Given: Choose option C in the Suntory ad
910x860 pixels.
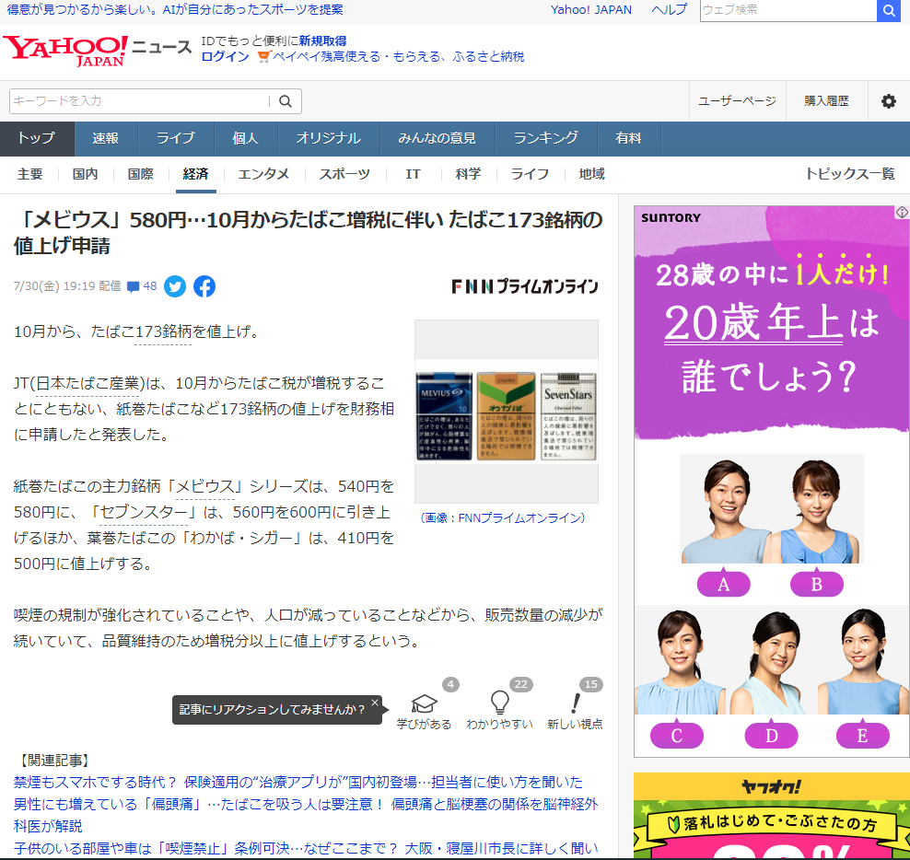Looking at the screenshot, I should [x=677, y=736].
